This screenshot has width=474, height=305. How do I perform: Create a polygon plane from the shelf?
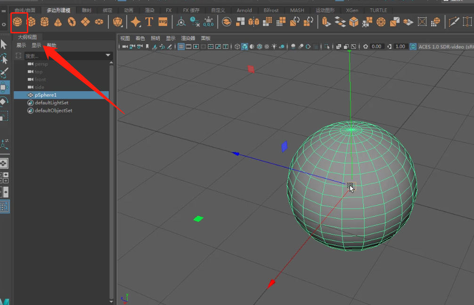(85, 22)
